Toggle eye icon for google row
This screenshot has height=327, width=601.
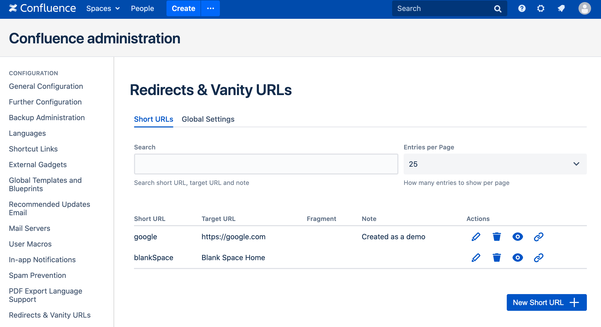coord(517,237)
